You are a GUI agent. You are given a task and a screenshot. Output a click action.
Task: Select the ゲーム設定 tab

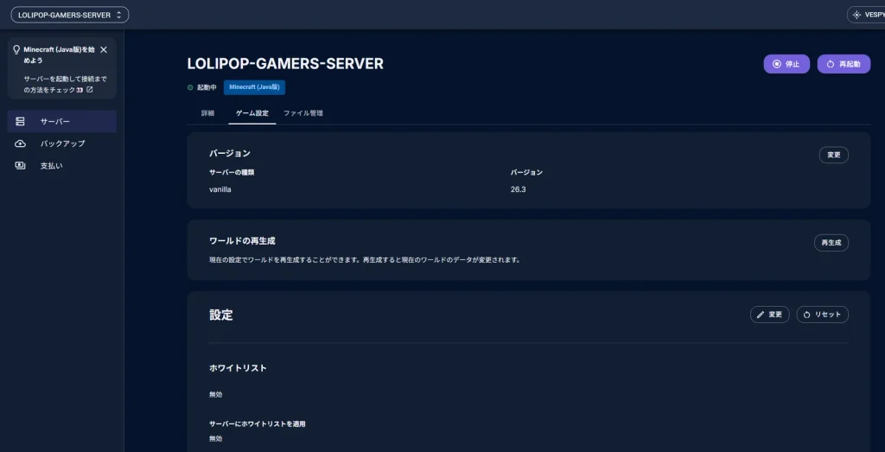[x=251, y=113]
